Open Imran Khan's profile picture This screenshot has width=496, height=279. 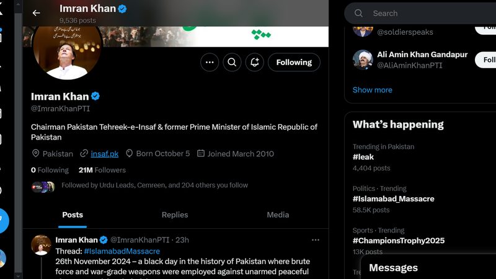pos(67,52)
